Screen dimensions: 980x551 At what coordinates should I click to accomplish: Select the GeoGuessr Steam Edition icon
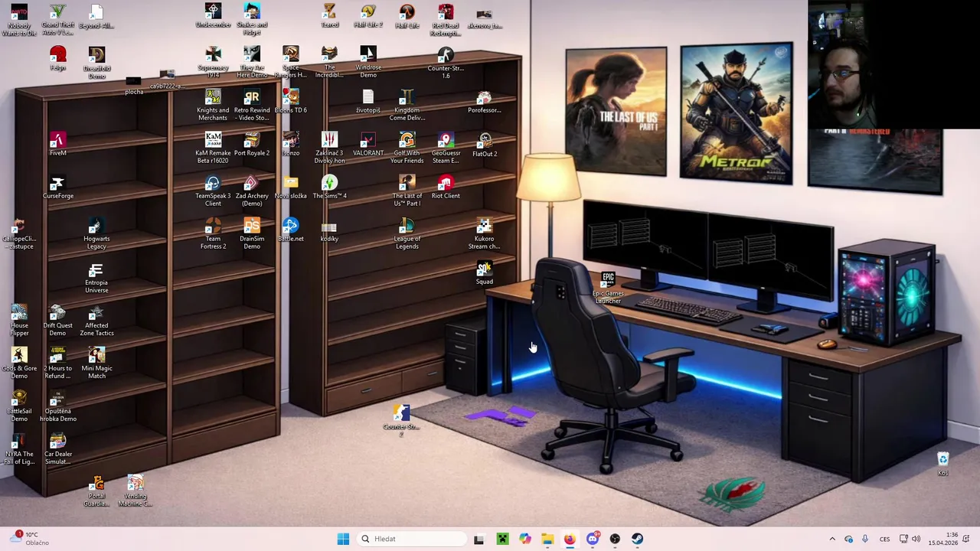pos(446,148)
